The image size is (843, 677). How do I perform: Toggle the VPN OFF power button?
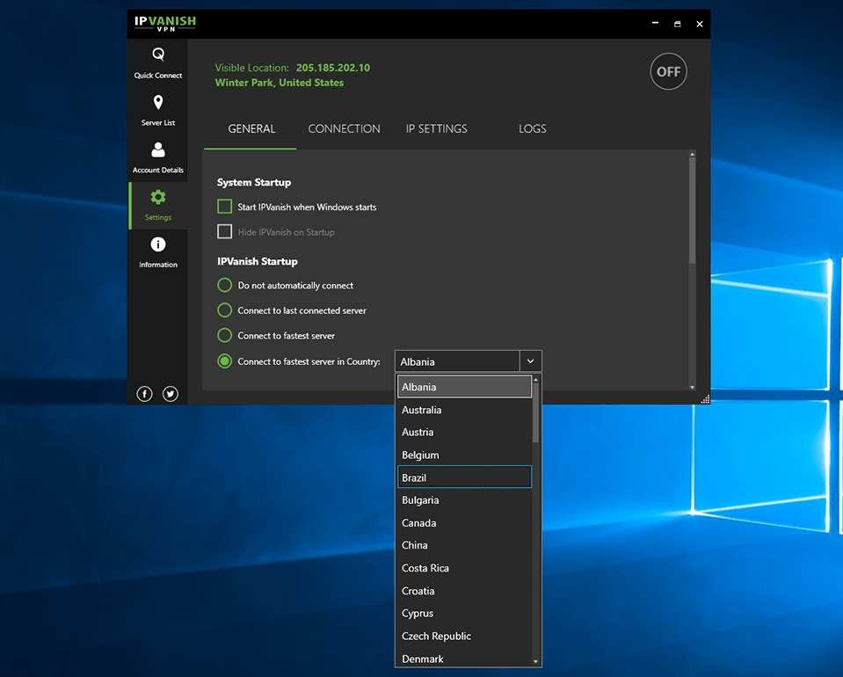click(668, 71)
